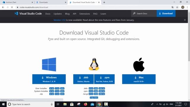
Task: Open Task View on the taskbar
Action: coord(58,104)
